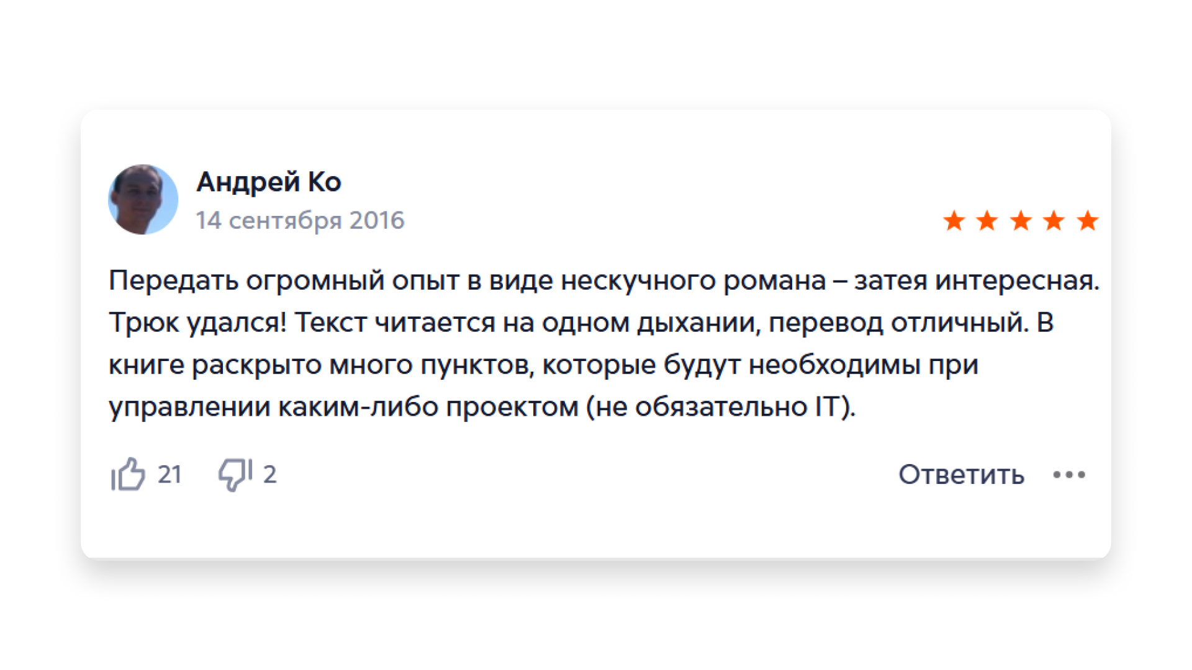Click the thumbs-up like icon
The height and width of the screenshot is (670, 1192).
tap(129, 475)
